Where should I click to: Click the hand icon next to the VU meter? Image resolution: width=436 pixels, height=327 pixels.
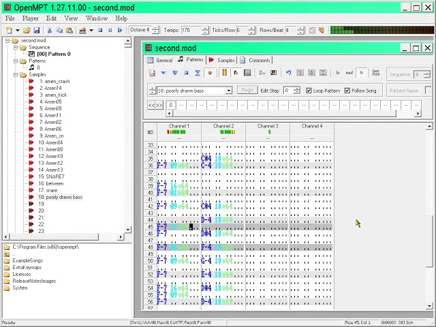[x=322, y=30]
